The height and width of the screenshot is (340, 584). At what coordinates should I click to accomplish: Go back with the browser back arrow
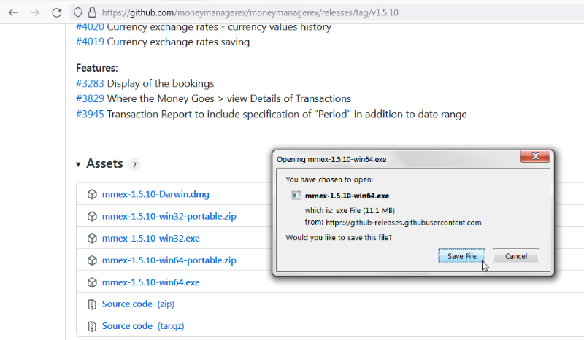[13, 12]
